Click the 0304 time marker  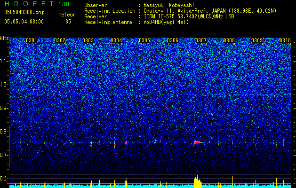(116, 40)
